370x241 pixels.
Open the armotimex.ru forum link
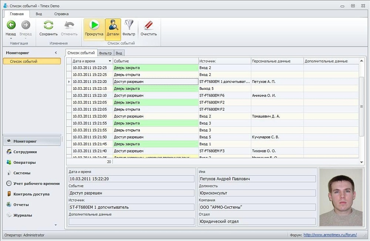330,235
